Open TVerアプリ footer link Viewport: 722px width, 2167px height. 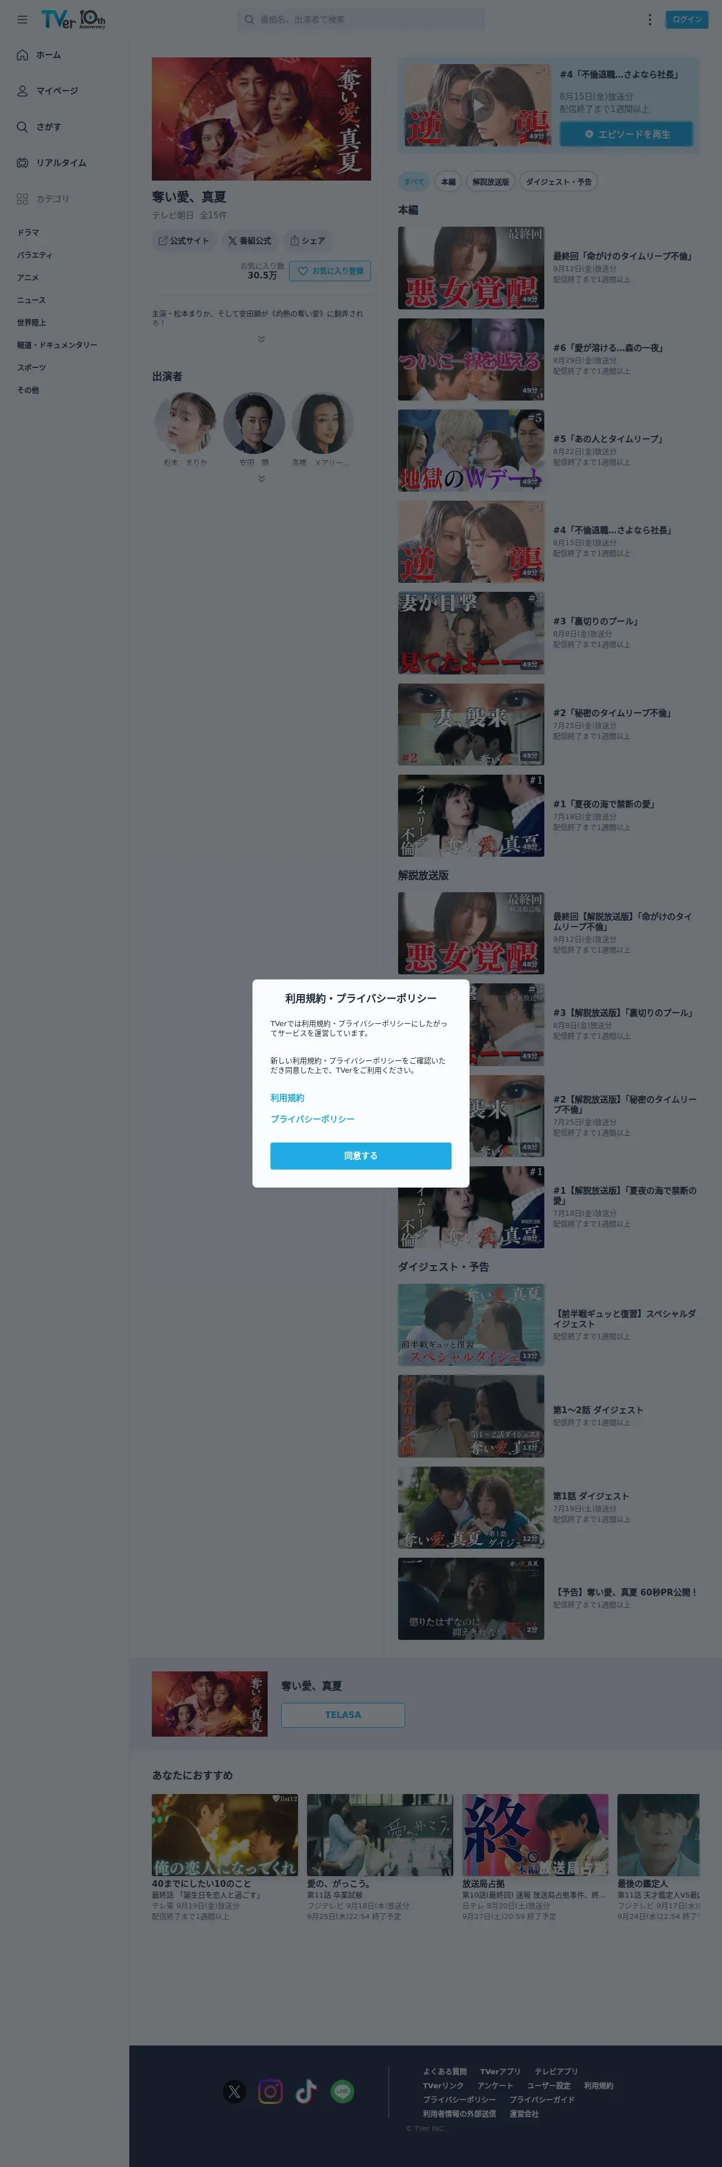pyautogui.click(x=500, y=2072)
